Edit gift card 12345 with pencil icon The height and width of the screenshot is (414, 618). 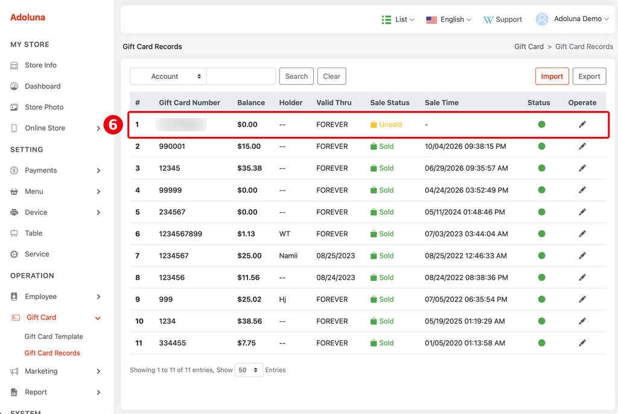(x=582, y=168)
